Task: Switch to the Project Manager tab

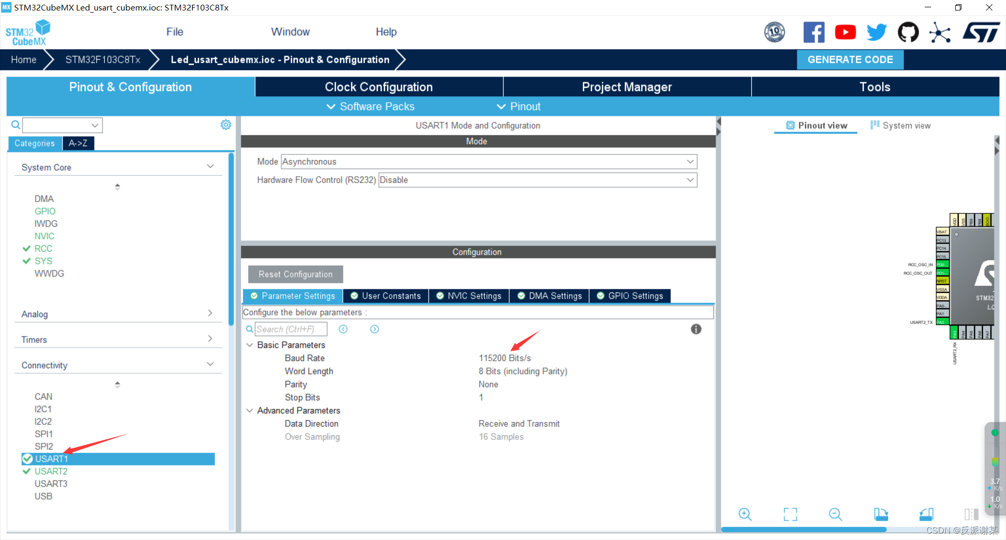Action: tap(627, 87)
